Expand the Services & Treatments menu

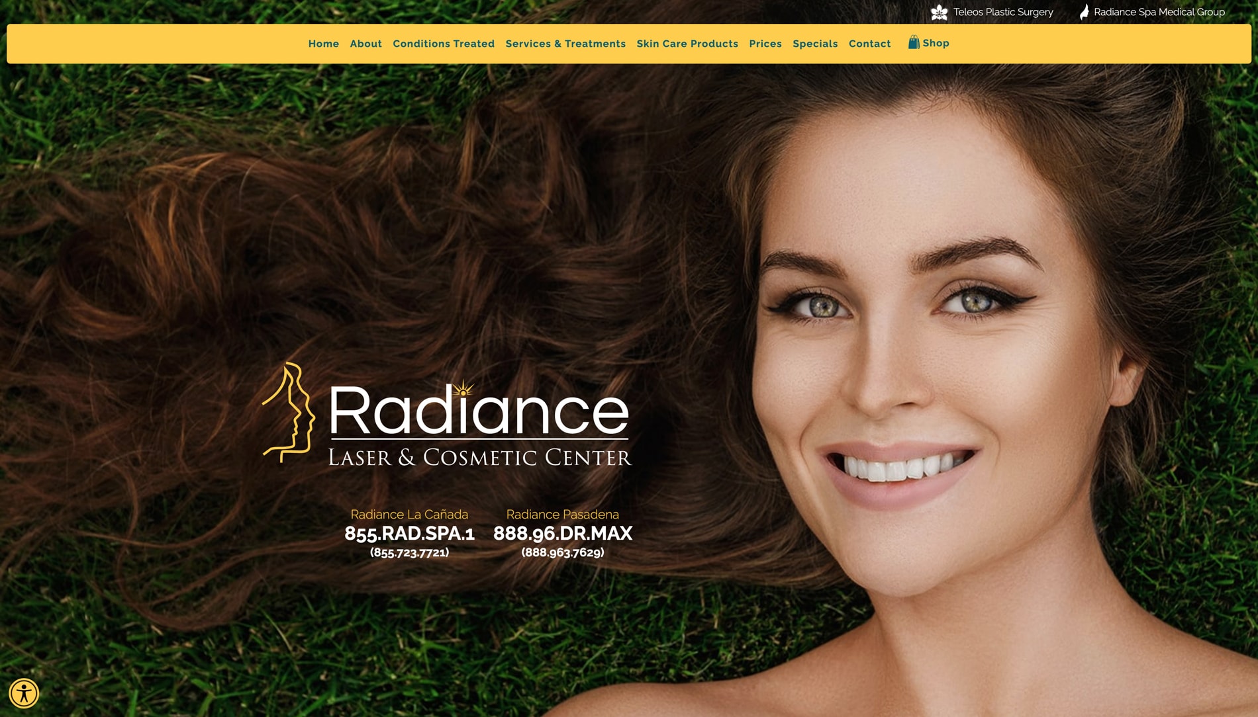[565, 44]
